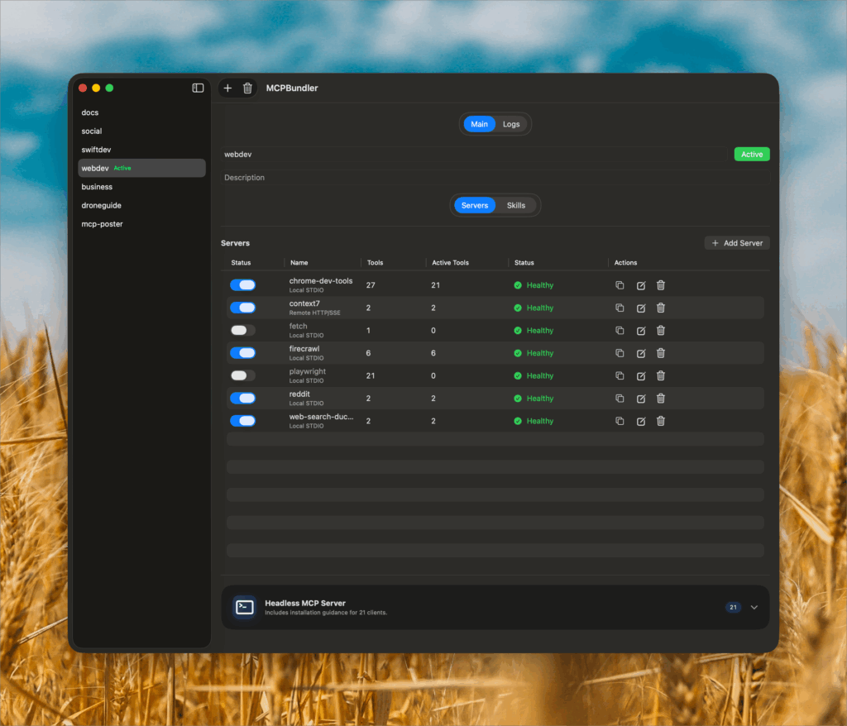Click the Description input field

pyautogui.click(x=496, y=178)
